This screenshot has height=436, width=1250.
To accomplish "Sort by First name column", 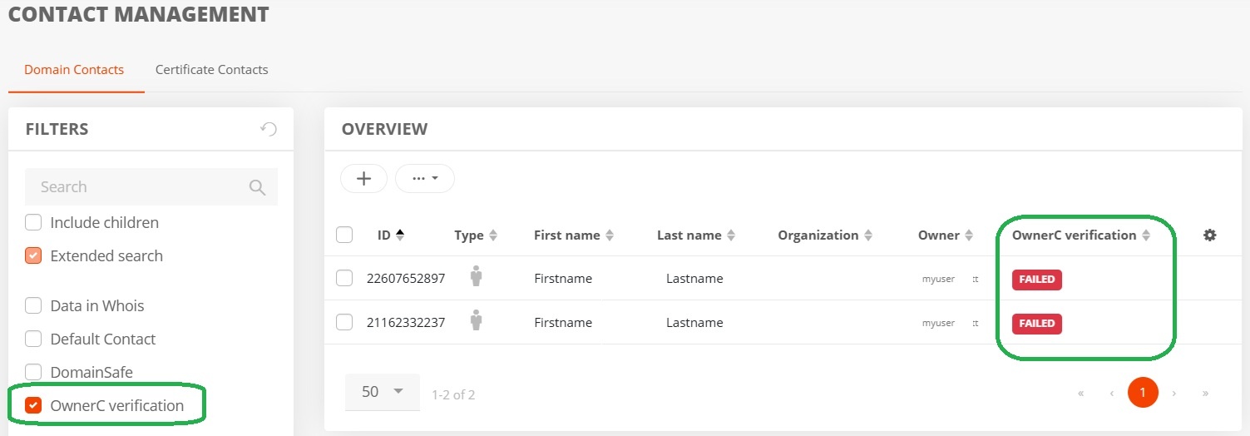I will click(x=609, y=235).
